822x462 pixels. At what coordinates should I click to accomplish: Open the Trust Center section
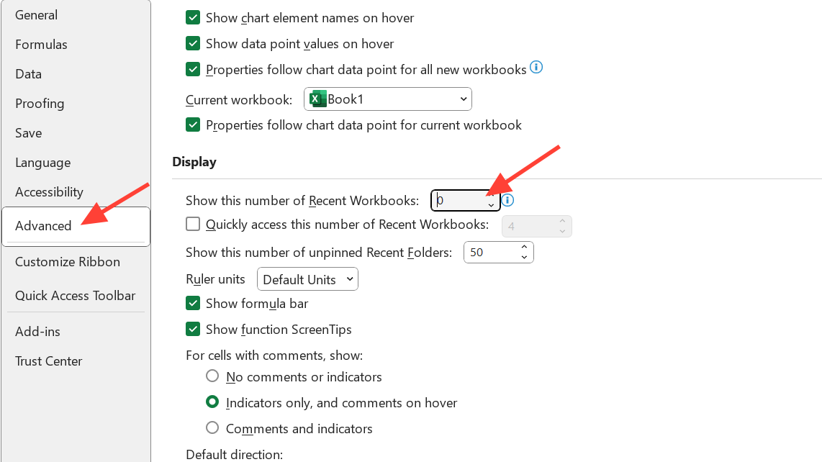pyautogui.click(x=49, y=361)
